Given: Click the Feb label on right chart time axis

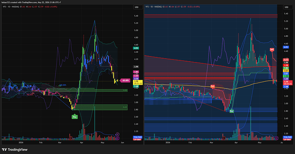Looking at the screenshot, I should tap(190, 143).
